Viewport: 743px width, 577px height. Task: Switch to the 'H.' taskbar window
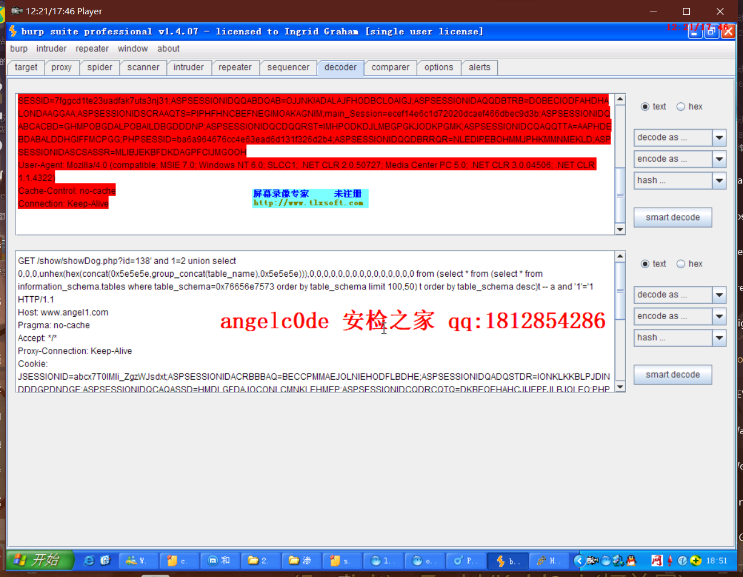pos(548,561)
